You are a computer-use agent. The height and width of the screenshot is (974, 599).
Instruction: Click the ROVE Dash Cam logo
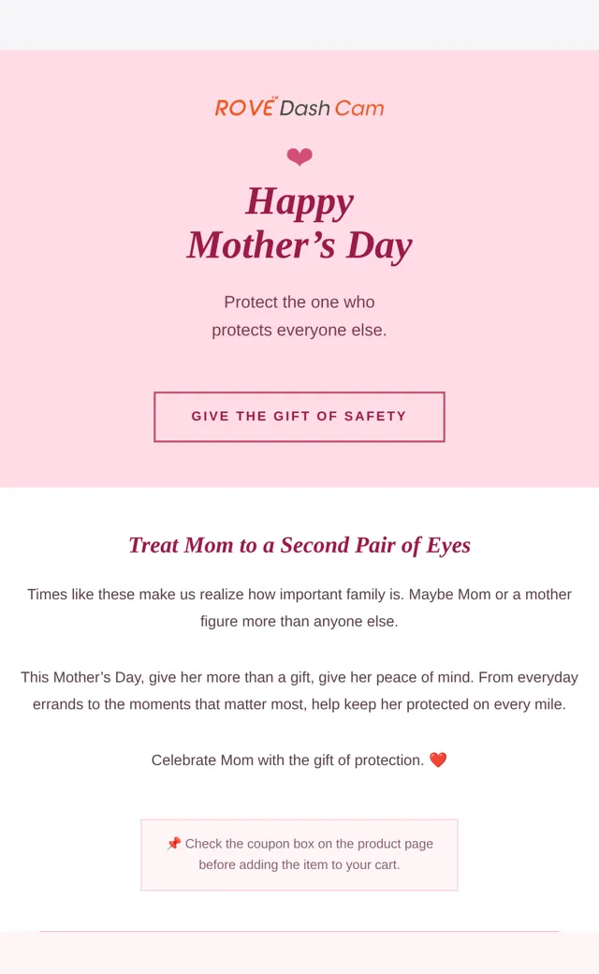299,108
